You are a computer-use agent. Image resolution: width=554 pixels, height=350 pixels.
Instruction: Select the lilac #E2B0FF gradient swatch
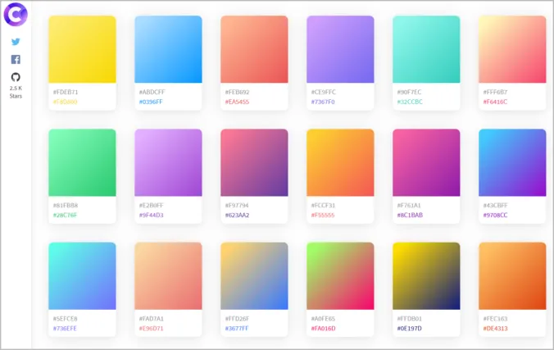[168, 162]
